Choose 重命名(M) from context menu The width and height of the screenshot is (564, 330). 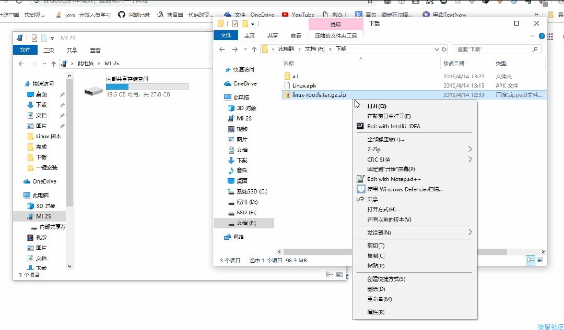tap(414, 299)
